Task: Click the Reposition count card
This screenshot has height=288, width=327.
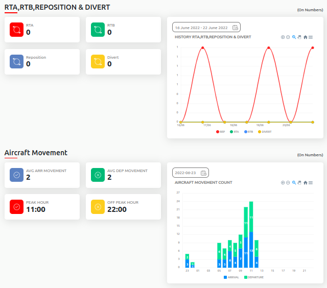Action: 42,61
